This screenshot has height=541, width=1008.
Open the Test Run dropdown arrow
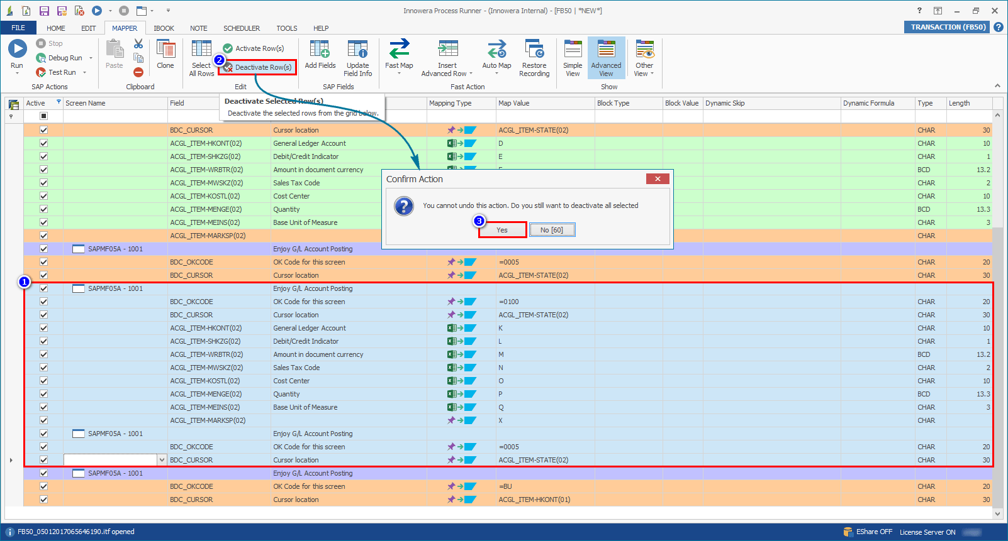coord(84,72)
